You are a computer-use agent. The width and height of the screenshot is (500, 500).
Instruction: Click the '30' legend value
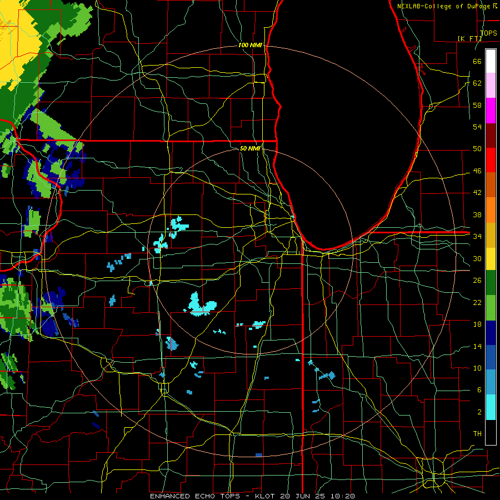click(x=477, y=258)
